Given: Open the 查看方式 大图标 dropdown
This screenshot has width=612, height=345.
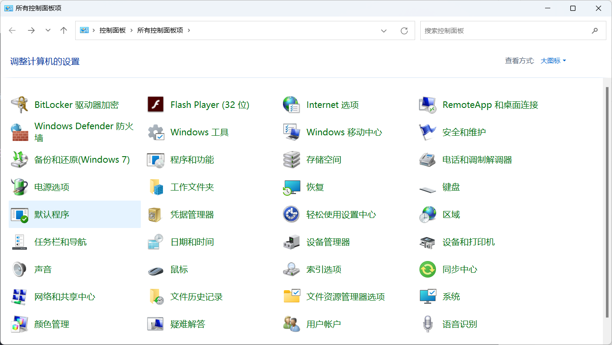Looking at the screenshot, I should tap(553, 61).
